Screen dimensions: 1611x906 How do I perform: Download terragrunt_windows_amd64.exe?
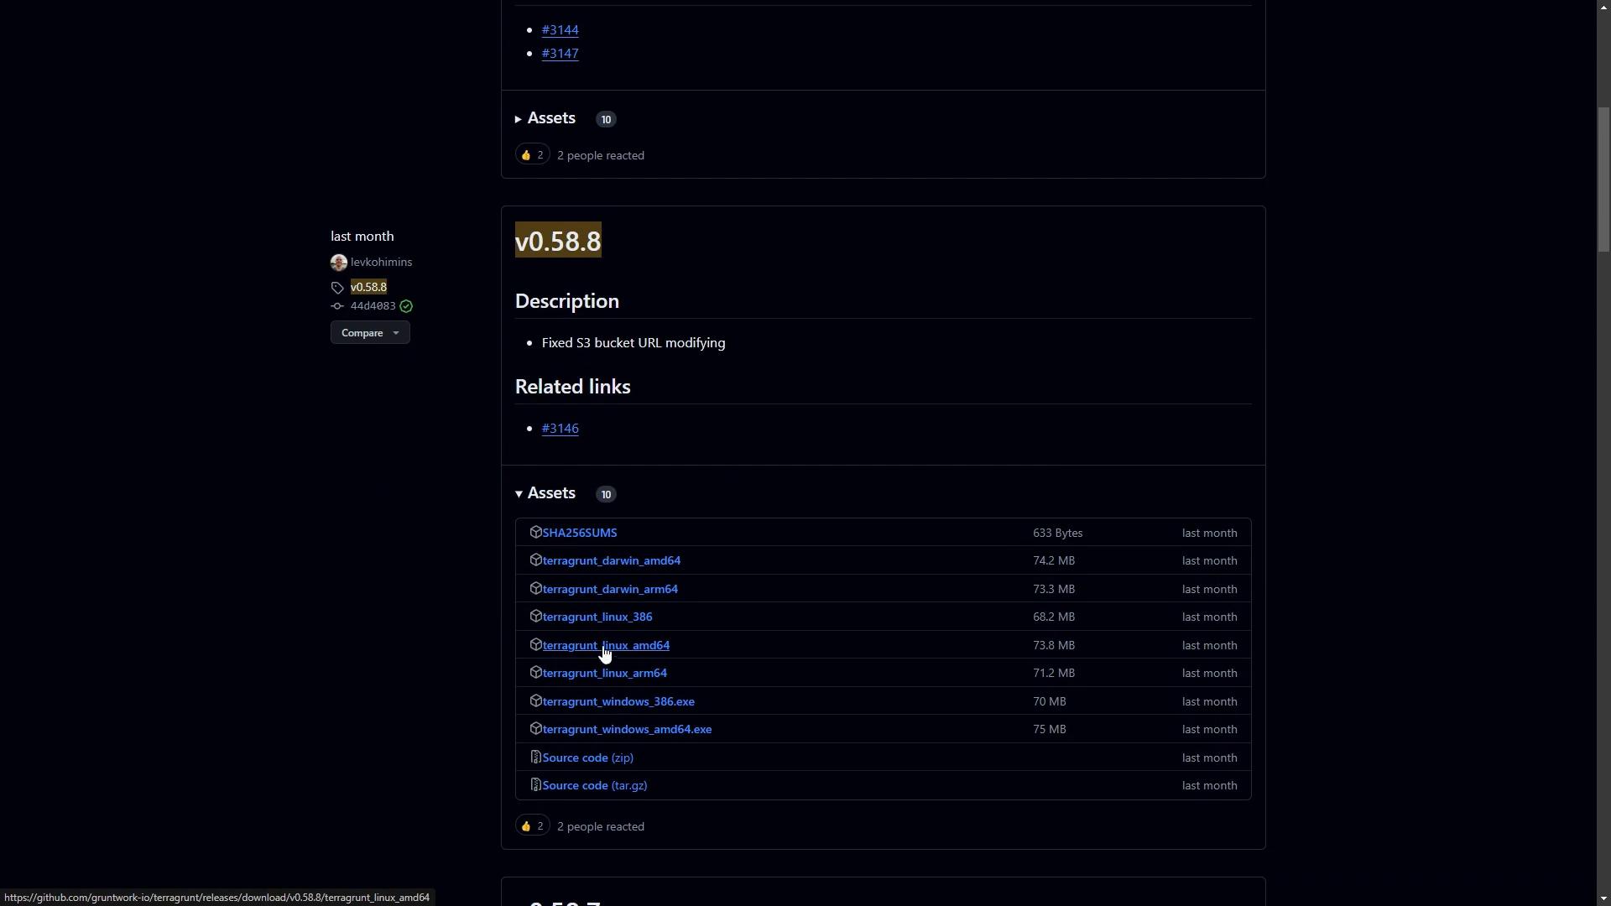tap(627, 729)
